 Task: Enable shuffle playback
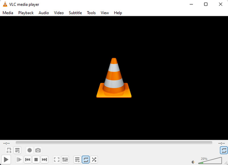coord(94,160)
